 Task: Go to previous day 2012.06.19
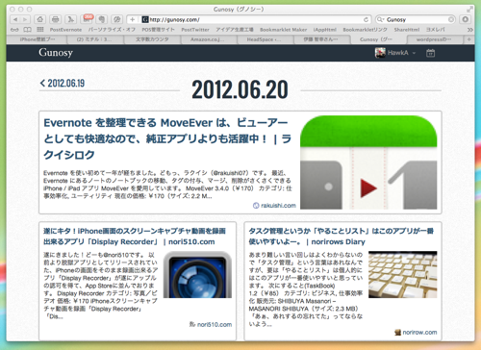63,84
